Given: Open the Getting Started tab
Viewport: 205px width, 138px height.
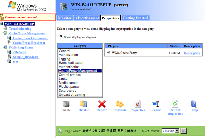Looking at the screenshot, I should (x=135, y=18).
